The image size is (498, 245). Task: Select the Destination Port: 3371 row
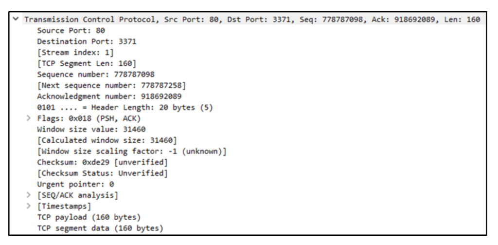73,40
